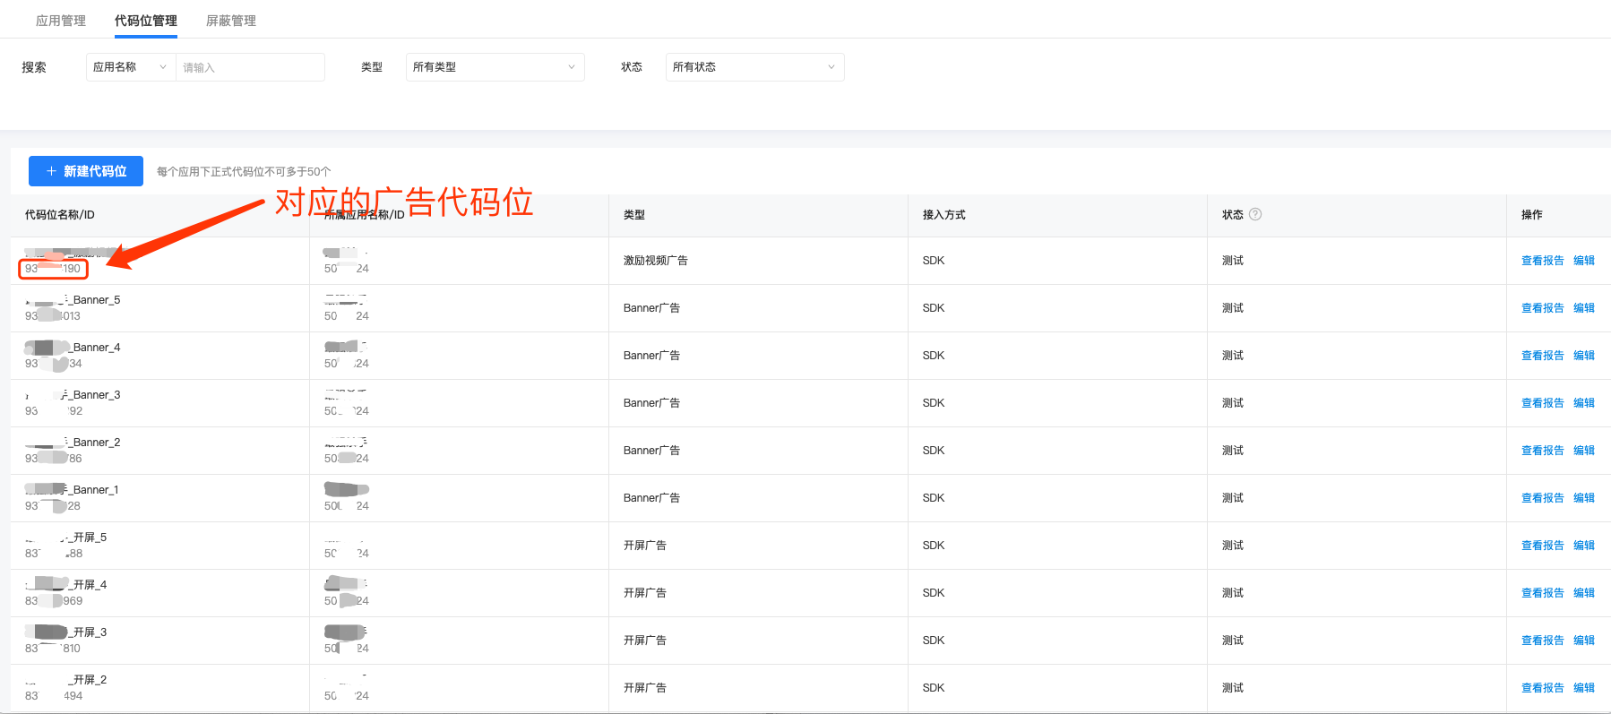Screen dimensions: 1611x714
Task: Open 查看报告 for the Banner_5 row
Action: click(1542, 308)
